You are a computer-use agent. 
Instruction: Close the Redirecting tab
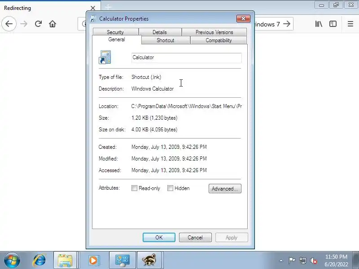tap(93, 8)
